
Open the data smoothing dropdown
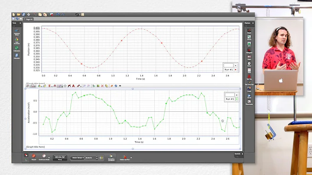point(79,86)
